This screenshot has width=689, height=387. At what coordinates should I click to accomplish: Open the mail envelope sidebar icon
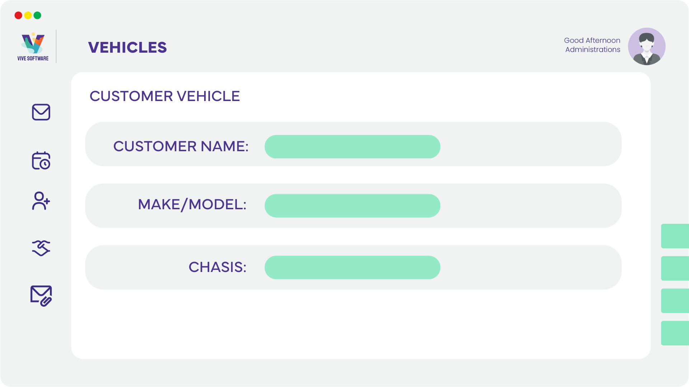[41, 112]
